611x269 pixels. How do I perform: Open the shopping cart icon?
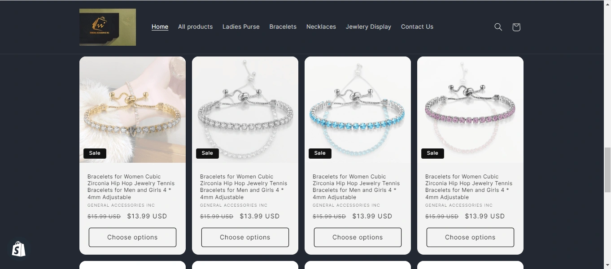pyautogui.click(x=516, y=27)
